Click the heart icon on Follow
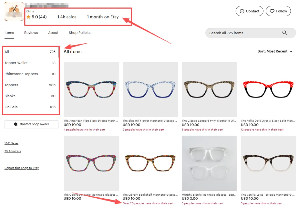Viewport: 299px width, 208px height. pos(272,11)
